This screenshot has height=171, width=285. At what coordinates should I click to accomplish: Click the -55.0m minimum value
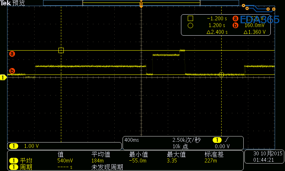click(x=138, y=161)
